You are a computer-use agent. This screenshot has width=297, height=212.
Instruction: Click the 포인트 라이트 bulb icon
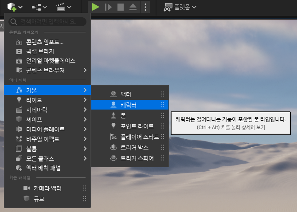coord(113,126)
